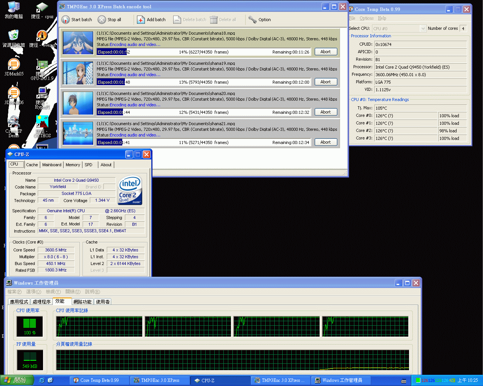Viewport: 483px width, 386px height.
Task: Open the 3DMark05 desktop shortcut
Action: tap(14, 67)
